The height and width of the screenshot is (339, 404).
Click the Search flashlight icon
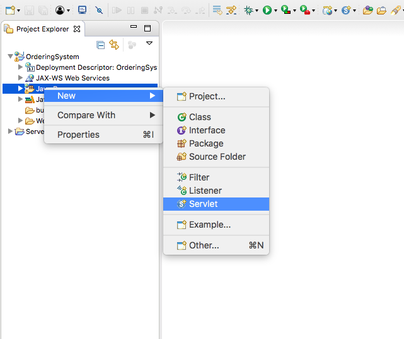click(396, 10)
